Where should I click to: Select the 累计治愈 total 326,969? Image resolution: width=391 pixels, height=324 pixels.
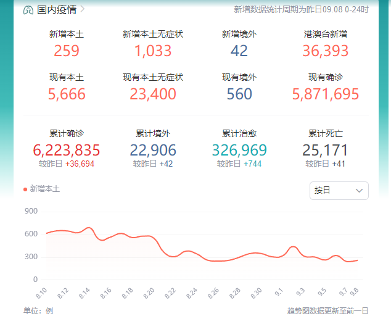pyautogui.click(x=239, y=150)
